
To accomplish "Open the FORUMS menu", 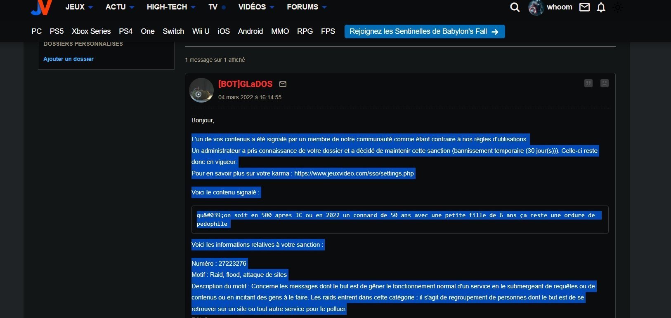I will coord(307,7).
